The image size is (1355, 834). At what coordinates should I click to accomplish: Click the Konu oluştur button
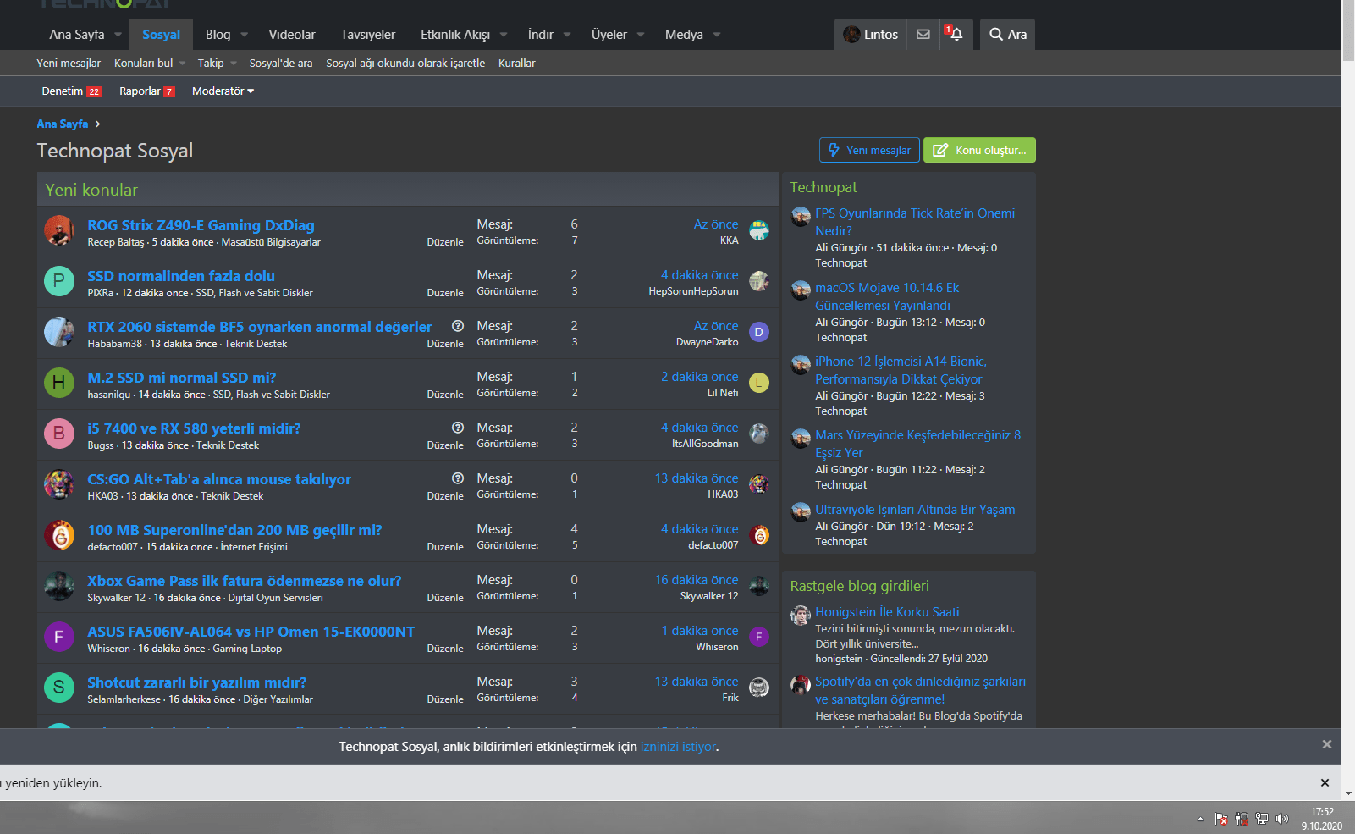[x=979, y=150]
